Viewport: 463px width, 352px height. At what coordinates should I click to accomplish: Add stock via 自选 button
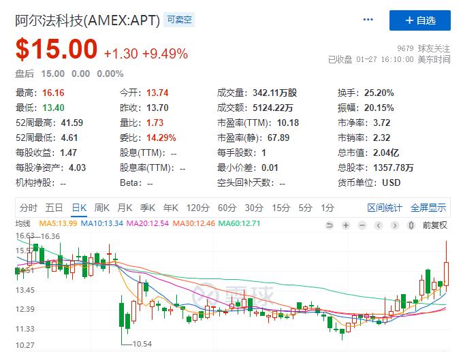pyautogui.click(x=420, y=20)
